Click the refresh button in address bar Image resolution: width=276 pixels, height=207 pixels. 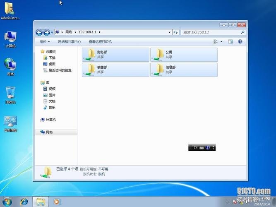(x=176, y=32)
